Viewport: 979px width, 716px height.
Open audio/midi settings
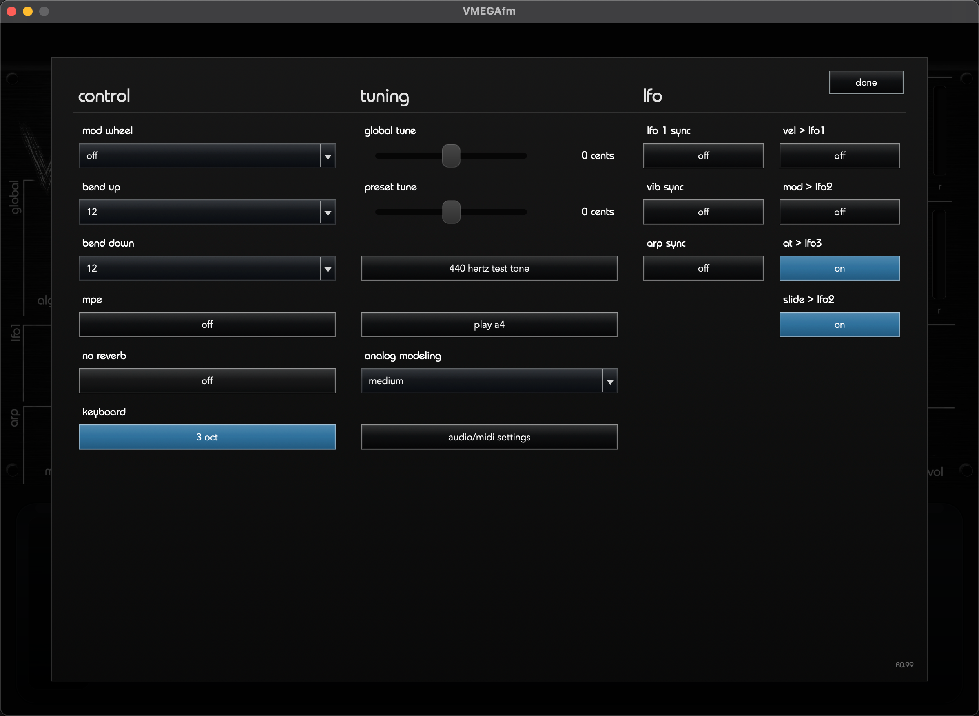489,438
